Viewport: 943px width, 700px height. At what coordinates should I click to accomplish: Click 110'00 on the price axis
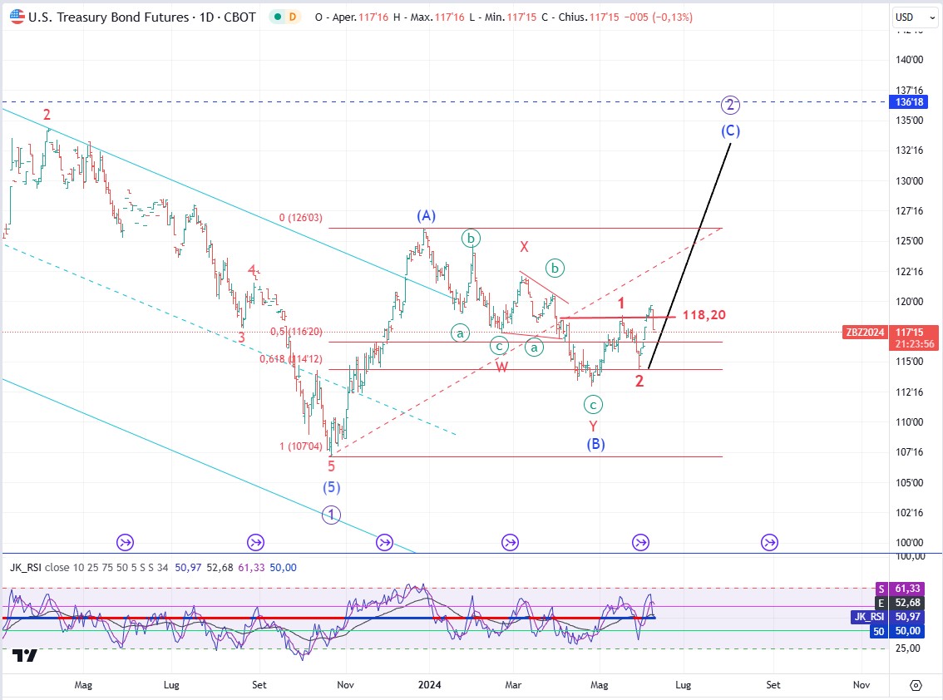point(909,422)
